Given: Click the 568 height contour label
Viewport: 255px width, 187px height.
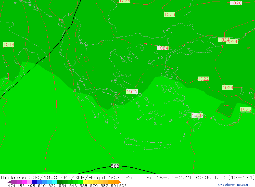Looking at the screenshot, I should click(x=115, y=166).
